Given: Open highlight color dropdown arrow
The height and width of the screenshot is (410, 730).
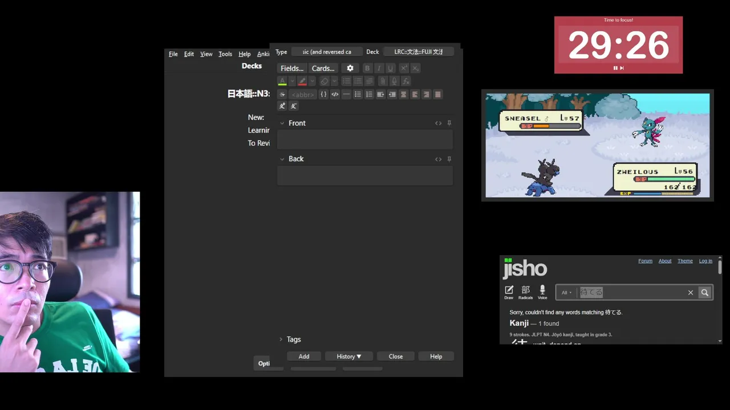Looking at the screenshot, I should pyautogui.click(x=312, y=81).
